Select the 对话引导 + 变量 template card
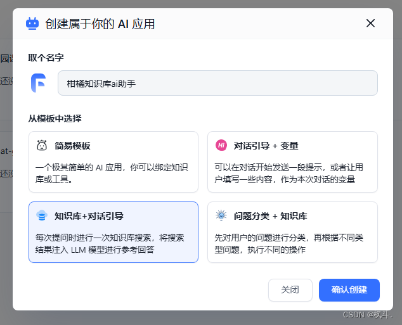402x325 pixels. [292, 162]
